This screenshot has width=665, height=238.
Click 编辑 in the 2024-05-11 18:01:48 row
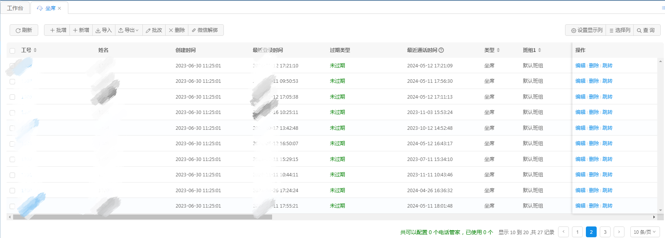click(580, 206)
